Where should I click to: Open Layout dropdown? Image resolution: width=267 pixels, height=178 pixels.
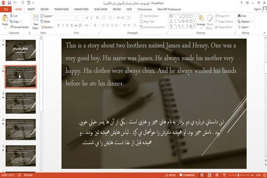47,16
